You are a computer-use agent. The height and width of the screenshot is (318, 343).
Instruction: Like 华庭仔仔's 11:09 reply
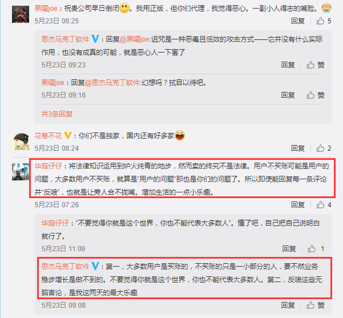pyautogui.click(x=316, y=249)
